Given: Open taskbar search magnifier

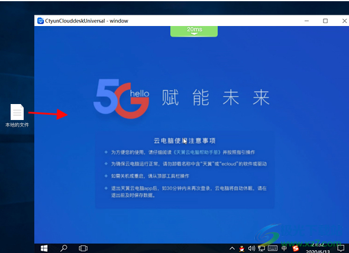Looking at the screenshot, I should [64, 248].
